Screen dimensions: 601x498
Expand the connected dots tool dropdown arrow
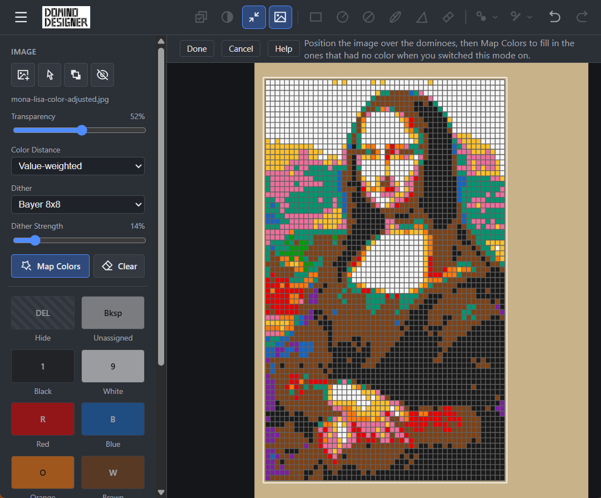click(495, 17)
